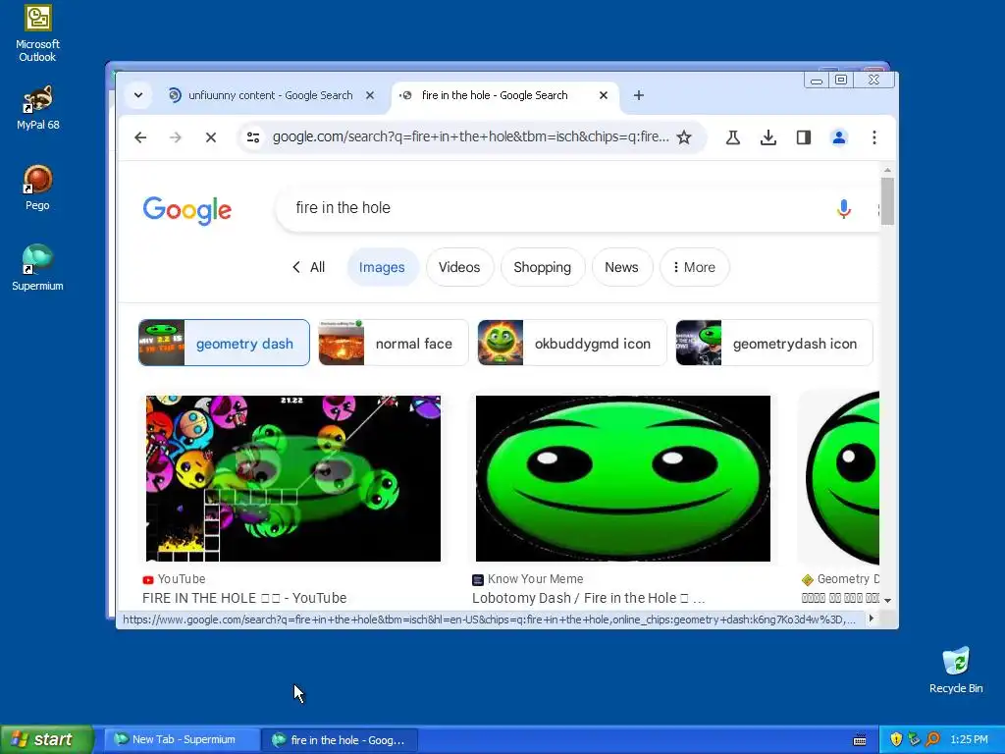Click the system clock showing 1:25 PM
This screenshot has width=1005, height=754.
tap(969, 740)
